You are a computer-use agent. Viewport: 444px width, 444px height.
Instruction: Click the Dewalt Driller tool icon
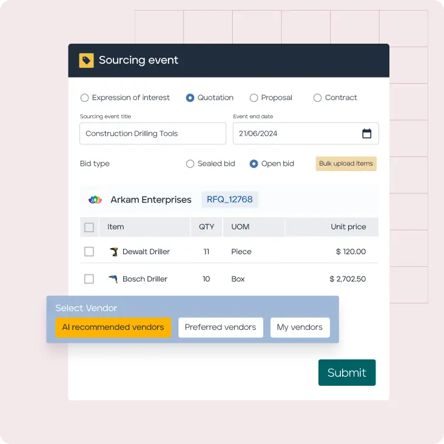pos(113,252)
